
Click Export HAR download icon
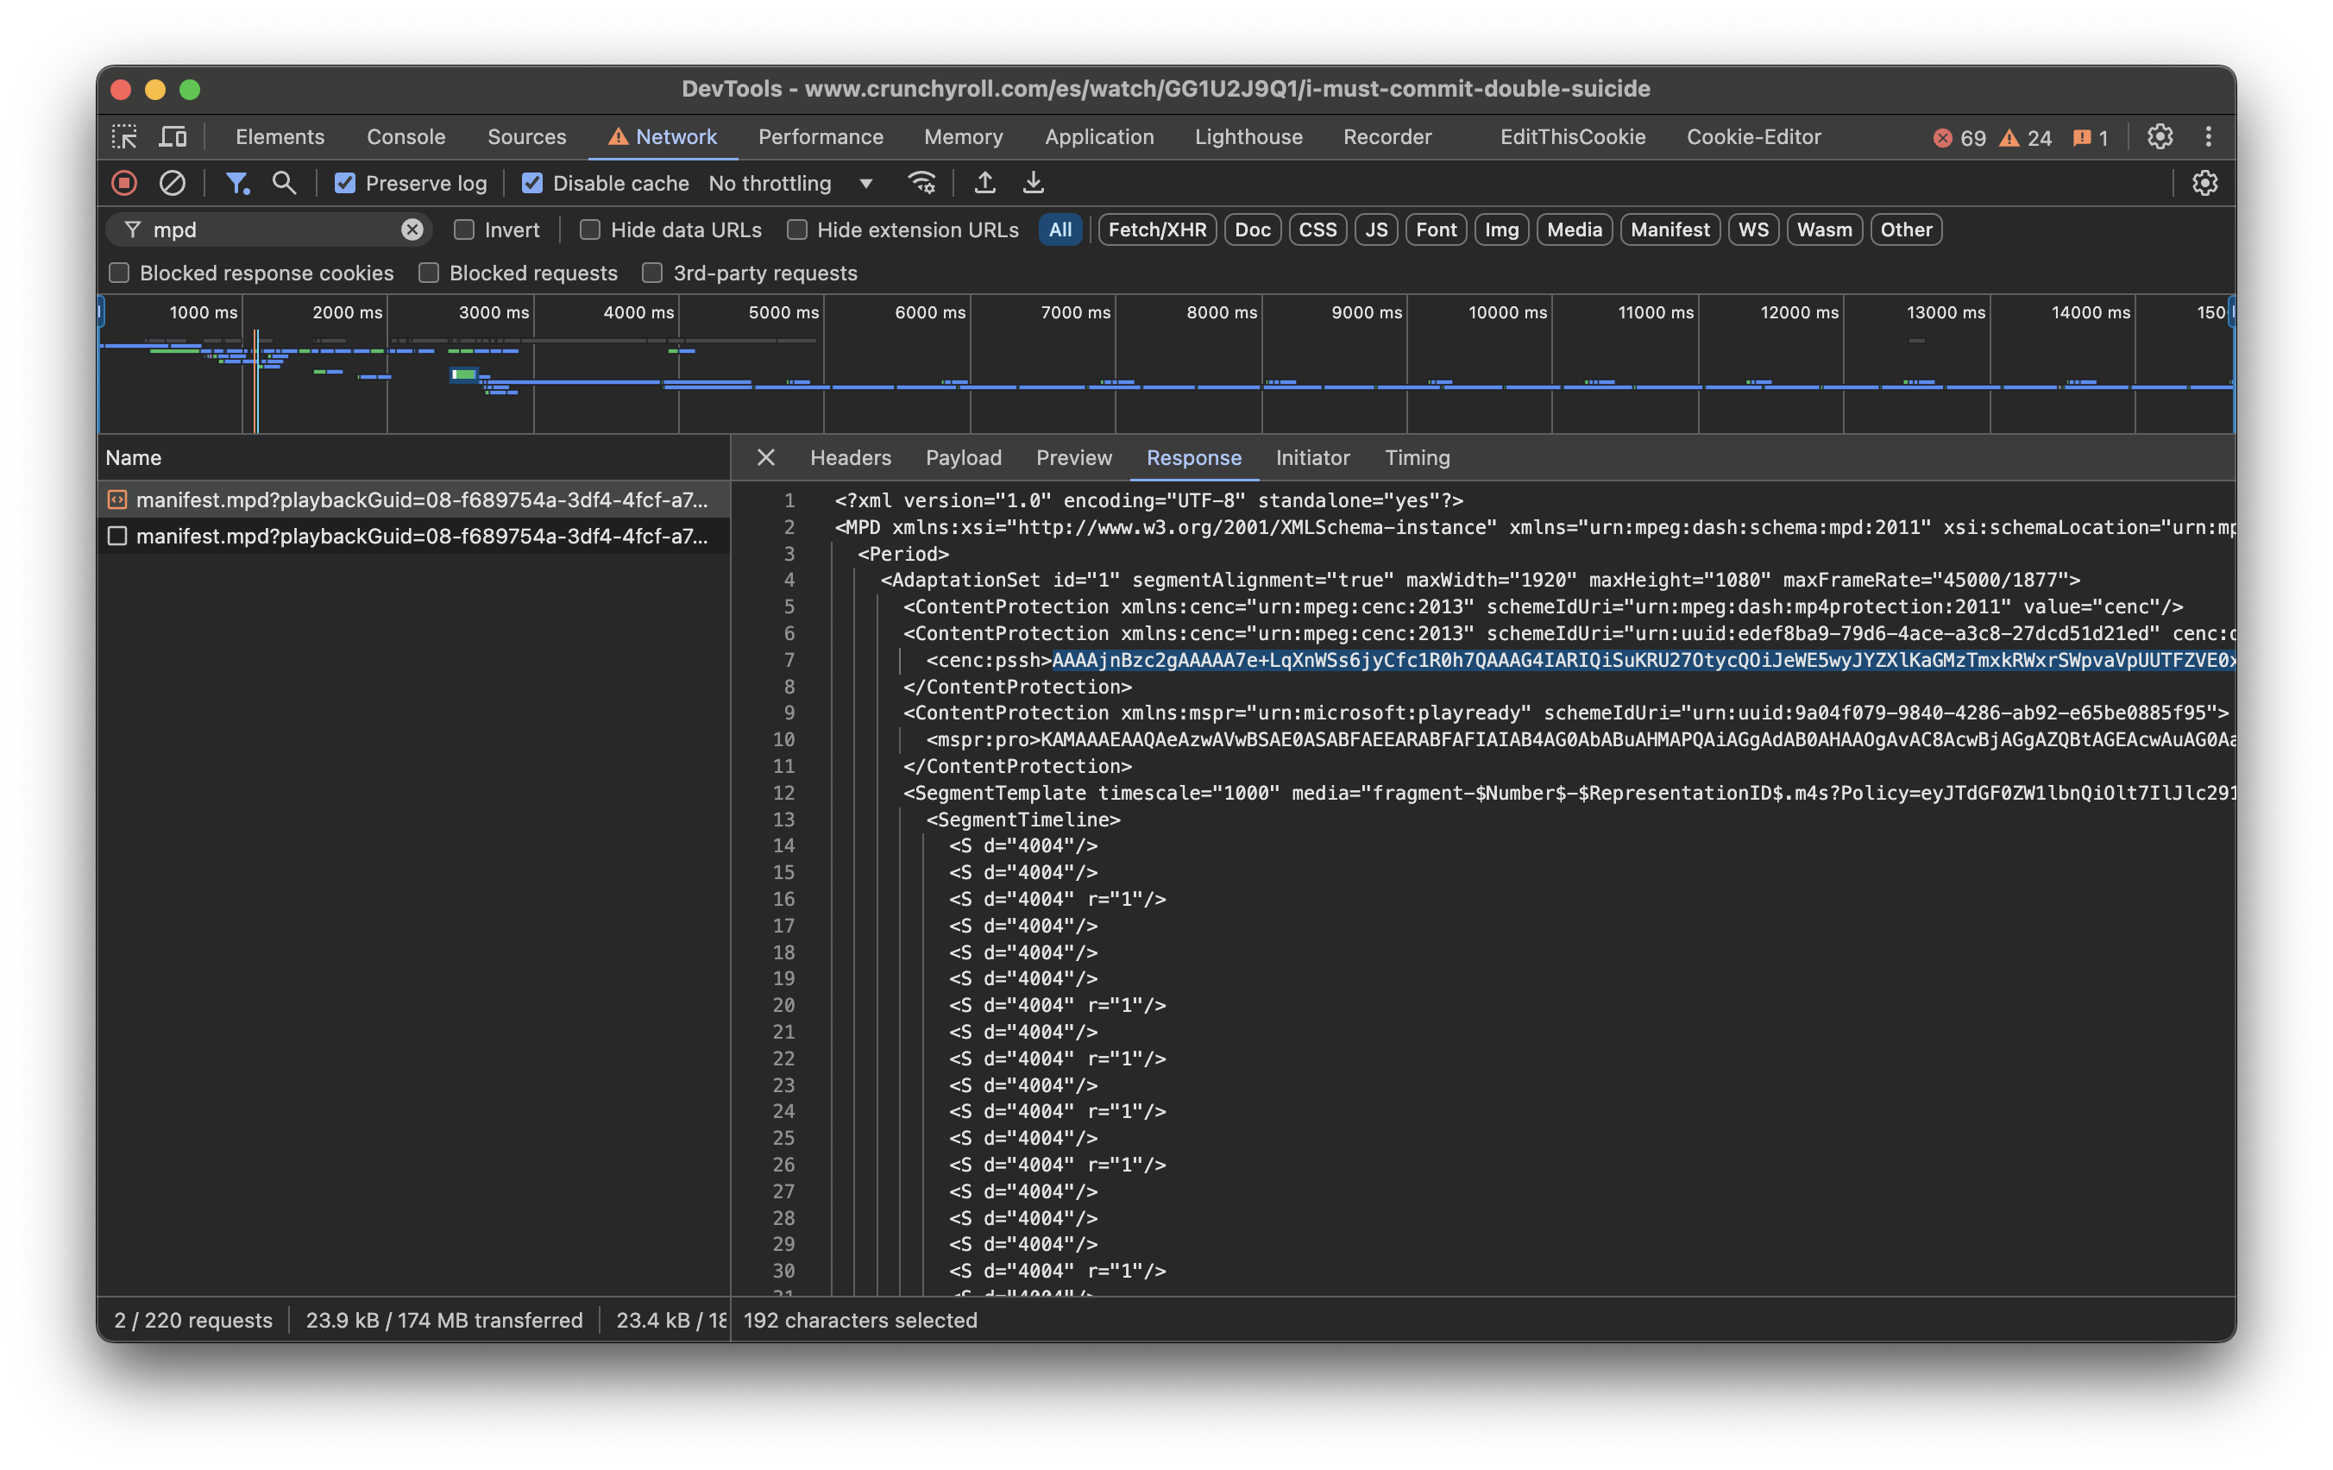click(1034, 183)
